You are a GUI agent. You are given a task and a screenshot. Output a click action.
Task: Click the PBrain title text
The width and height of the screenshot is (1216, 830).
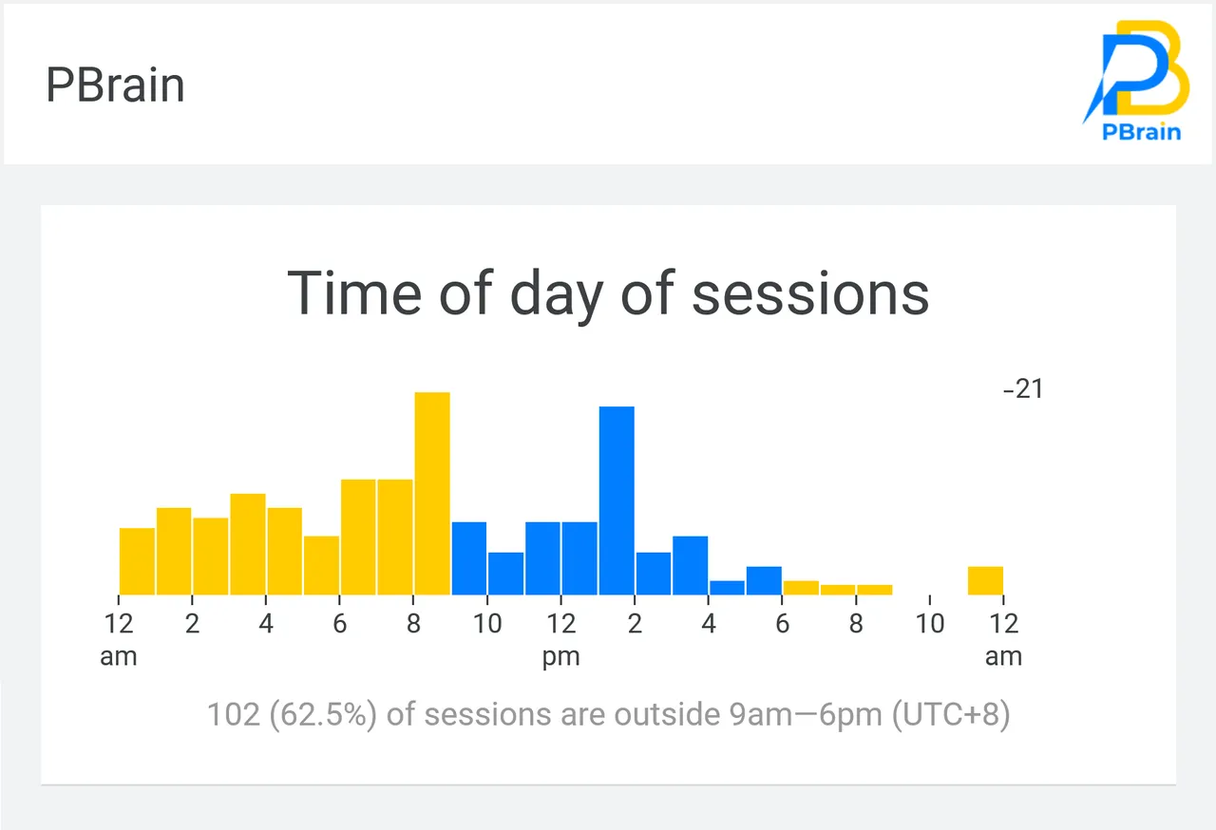(x=115, y=85)
